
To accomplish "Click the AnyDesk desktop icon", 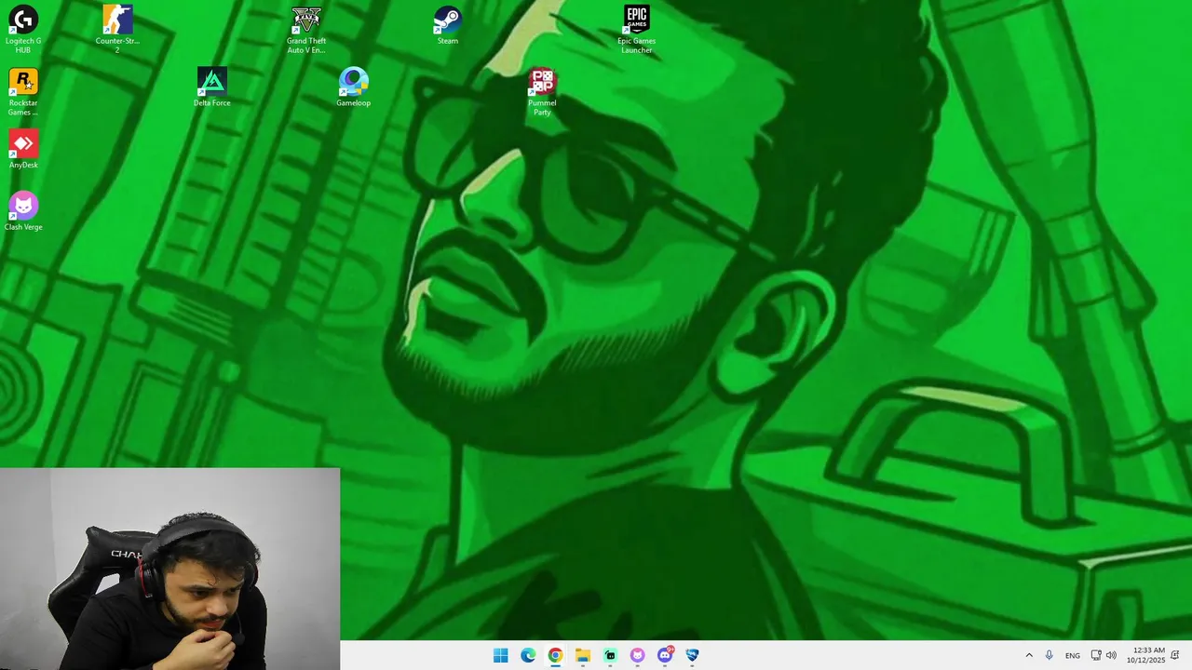I will (23, 150).
